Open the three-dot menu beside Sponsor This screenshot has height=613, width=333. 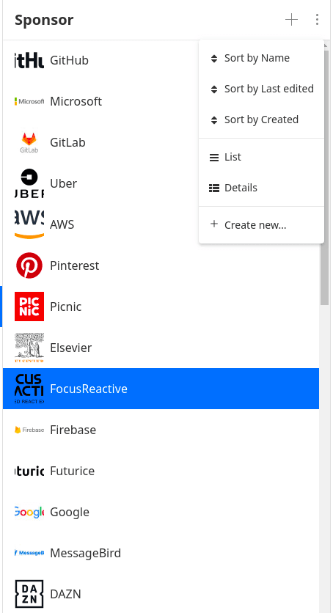tap(317, 20)
